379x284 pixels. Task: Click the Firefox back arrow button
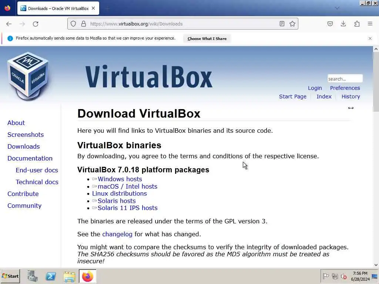[9, 24]
